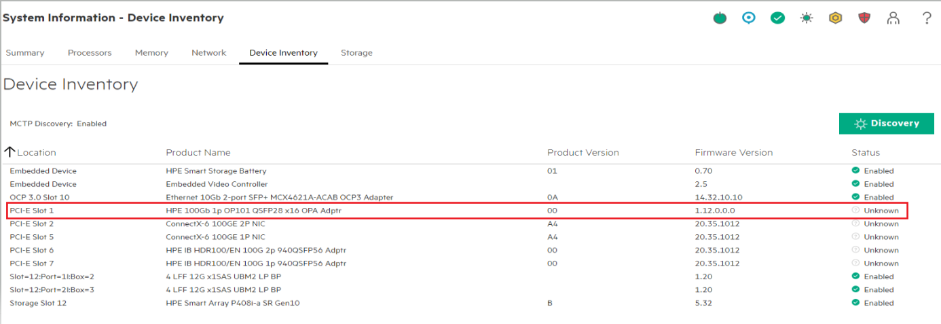Screen dimensions: 941x324
Task: Switch to the Summary tab
Action: click(x=25, y=53)
